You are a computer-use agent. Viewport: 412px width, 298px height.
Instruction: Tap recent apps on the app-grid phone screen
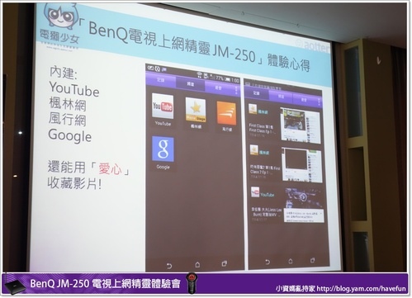coord(225,263)
